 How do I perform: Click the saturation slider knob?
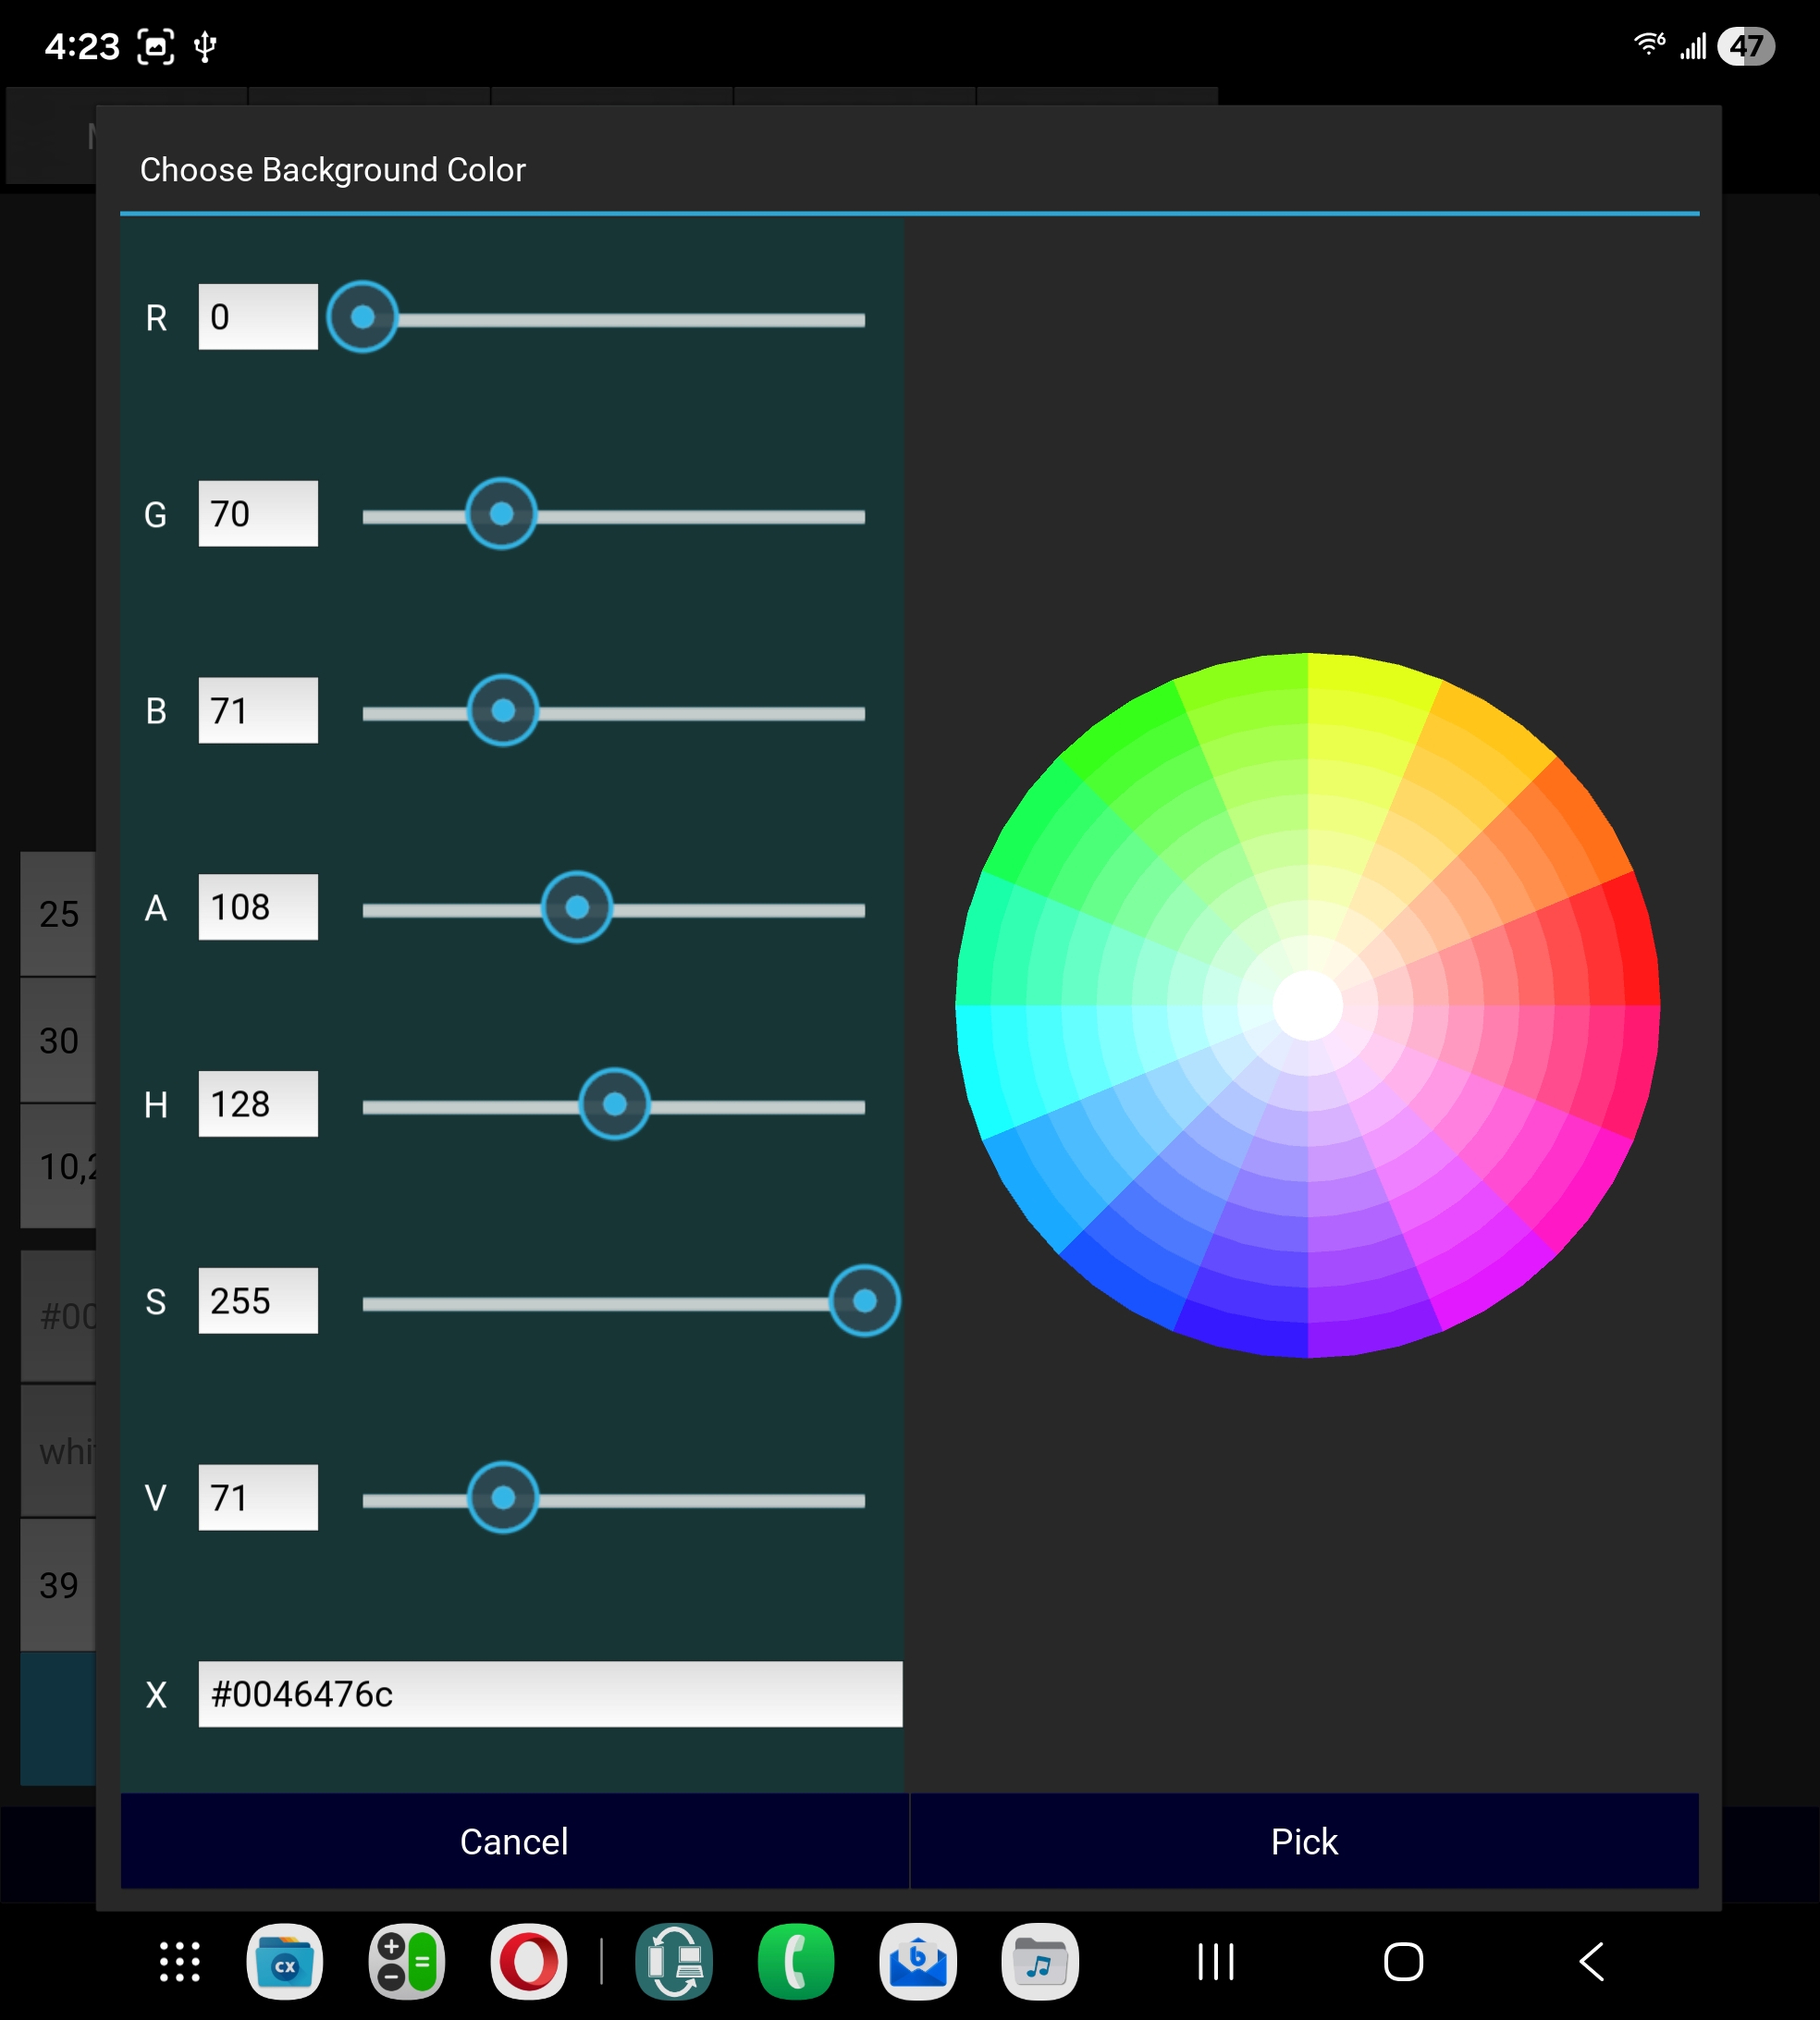pos(865,1301)
